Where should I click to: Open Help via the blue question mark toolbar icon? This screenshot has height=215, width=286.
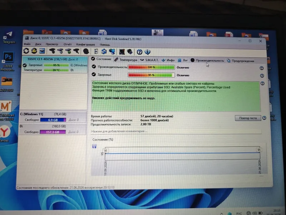[x=139, y=52]
